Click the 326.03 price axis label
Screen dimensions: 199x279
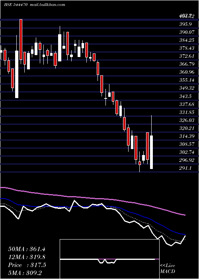click(187, 120)
